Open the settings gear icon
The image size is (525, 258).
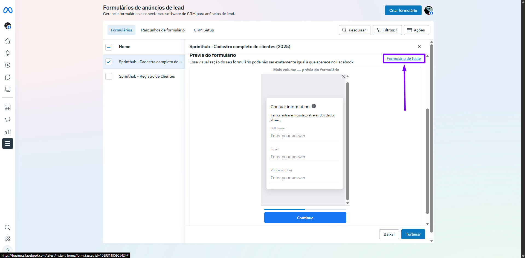[8, 239]
